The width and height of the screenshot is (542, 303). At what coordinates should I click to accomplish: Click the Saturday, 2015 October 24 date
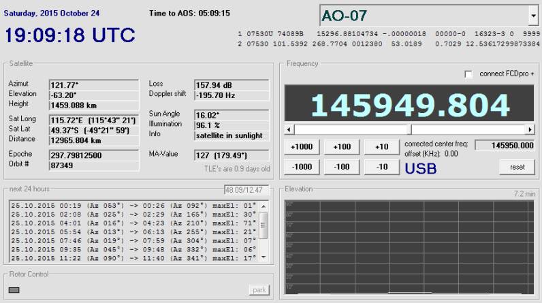point(52,13)
